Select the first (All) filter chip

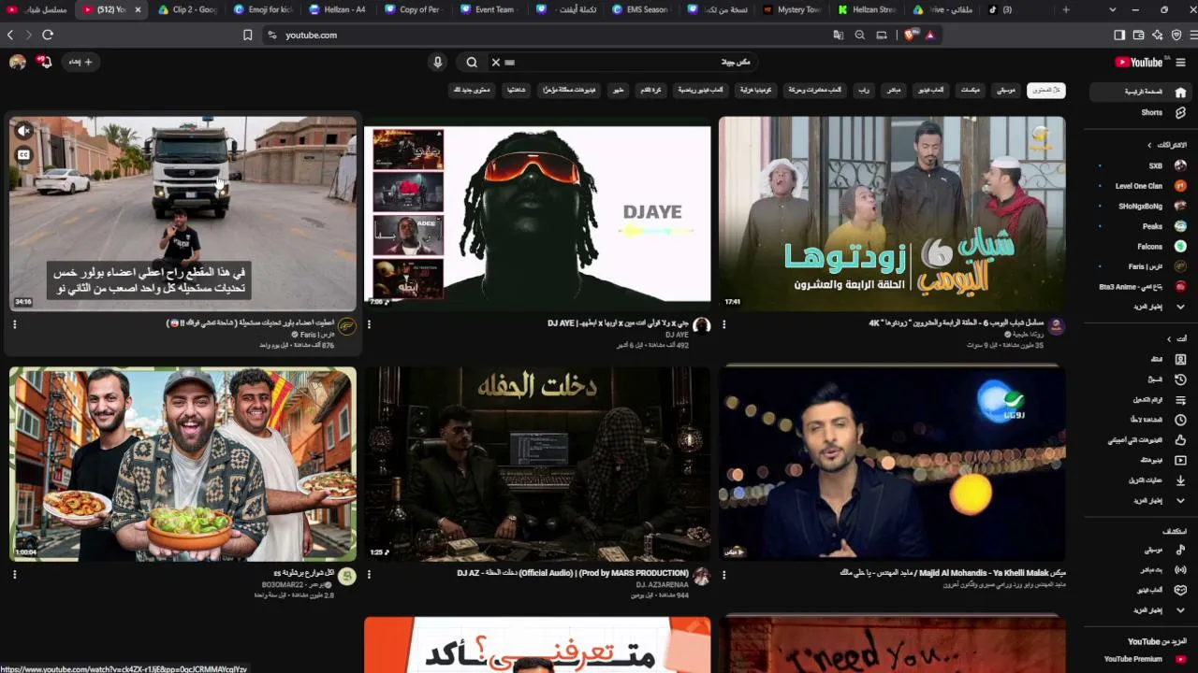[x=1045, y=91]
